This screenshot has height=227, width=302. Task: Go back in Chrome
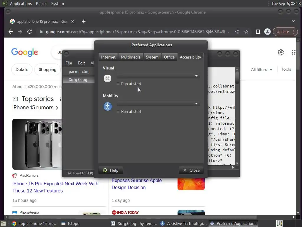(x=11, y=32)
